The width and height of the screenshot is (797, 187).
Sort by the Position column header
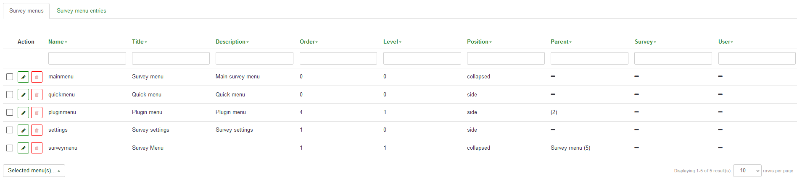[x=479, y=42]
